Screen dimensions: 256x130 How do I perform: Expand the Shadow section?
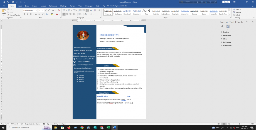point(226,32)
